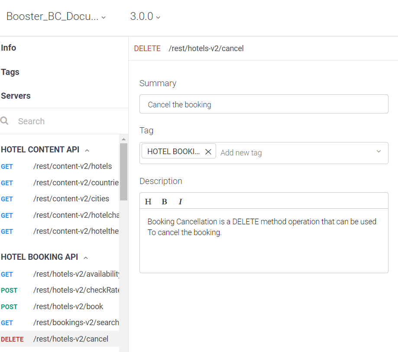Select Tags in the left sidebar

coord(10,72)
